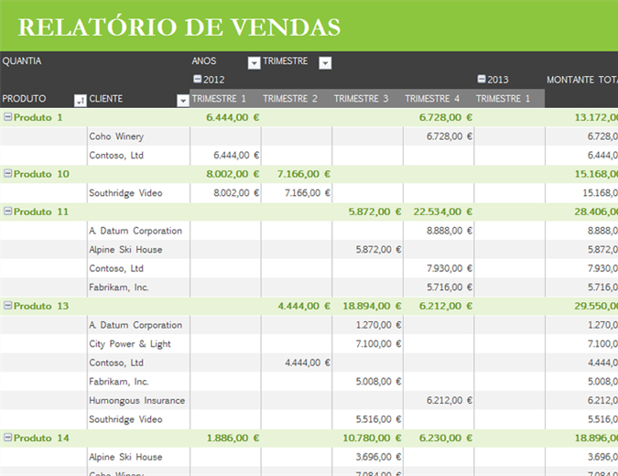Screen dimensions: 618x476
Task: Select Produto 1 Trimestre 1 subtotal 6.444,00 €
Action: pyautogui.click(x=233, y=117)
